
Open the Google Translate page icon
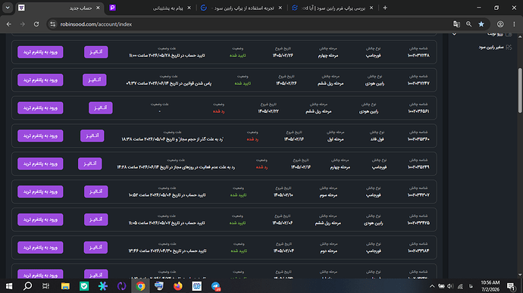[x=456, y=24]
